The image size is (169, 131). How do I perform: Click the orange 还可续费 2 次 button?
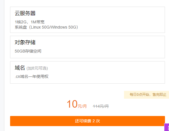87,121
